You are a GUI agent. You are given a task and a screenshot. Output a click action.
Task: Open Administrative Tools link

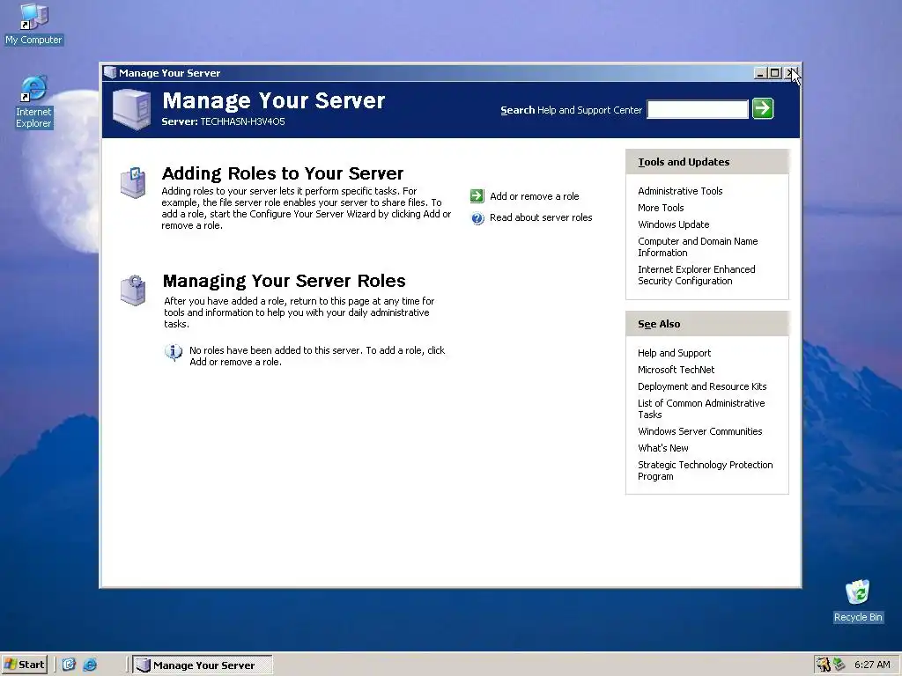pyautogui.click(x=680, y=191)
